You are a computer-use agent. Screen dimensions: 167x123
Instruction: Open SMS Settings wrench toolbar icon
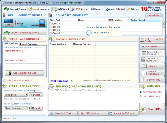(73, 9)
